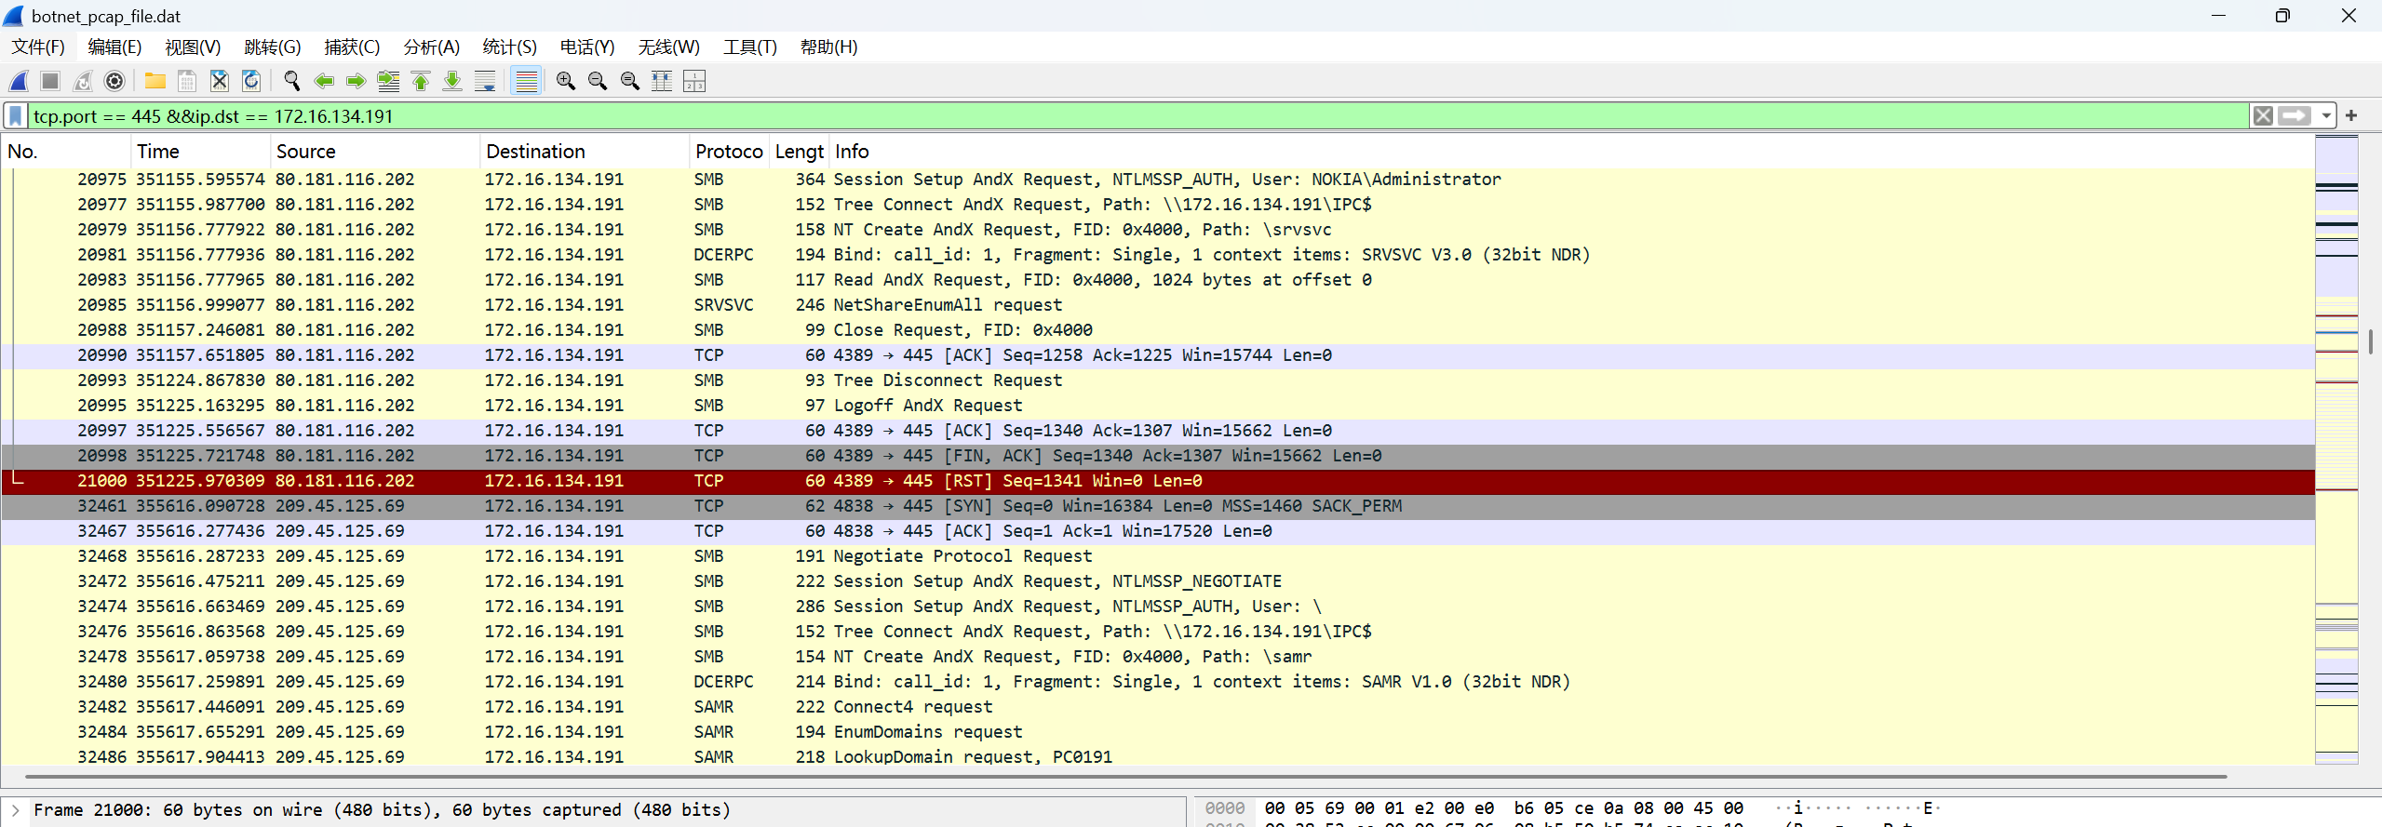2382x827 pixels.
Task: Reload this capture file
Action: [x=251, y=82]
